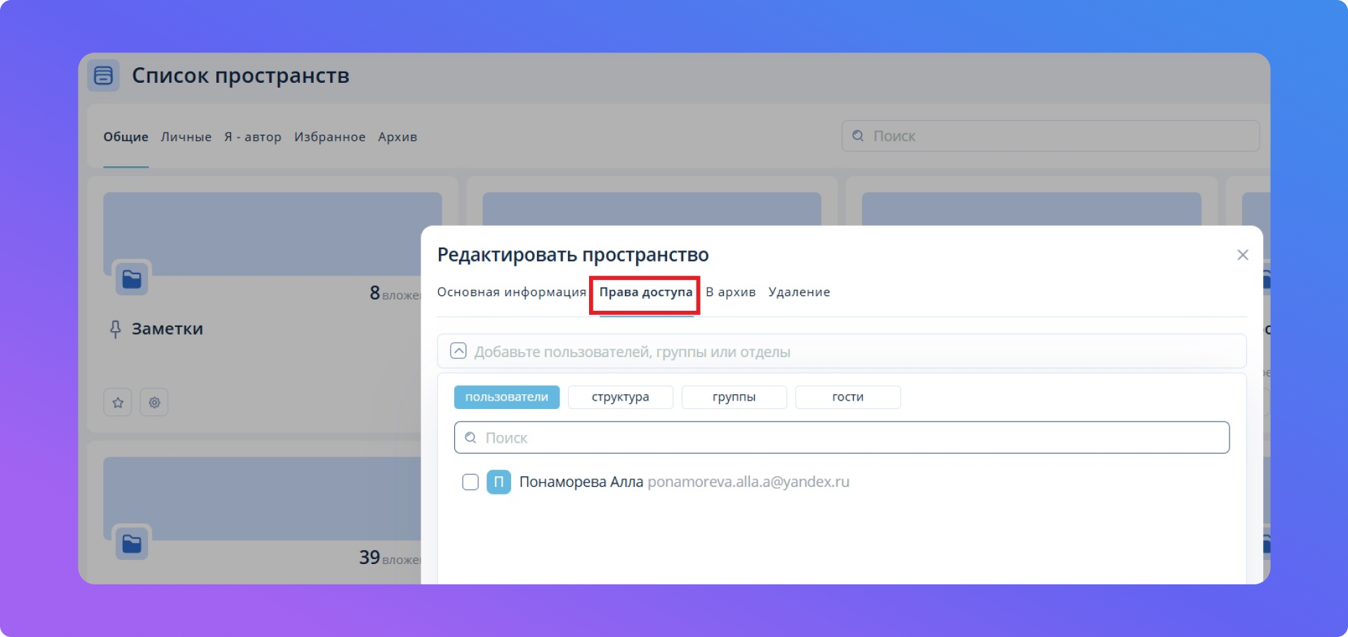Click email ponamoreva.alla.a@yandex.ru
1348x637 pixels.
748,482
